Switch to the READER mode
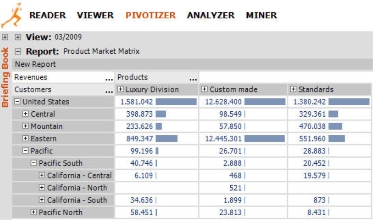 tap(47, 15)
